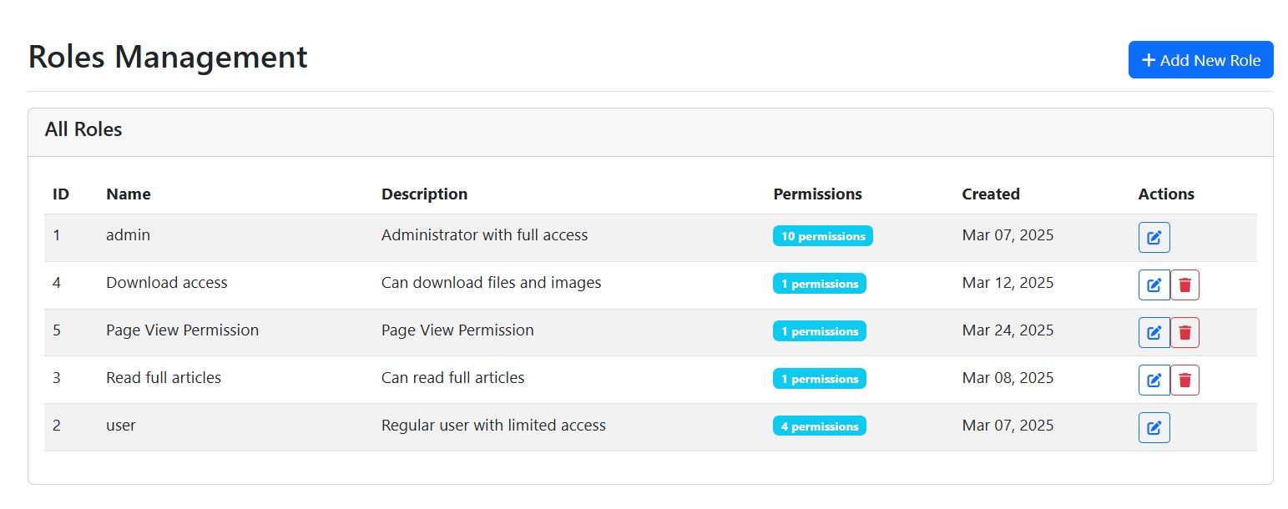This screenshot has height=509, width=1288.
Task: Click the Permissions column header
Action: [817, 194]
